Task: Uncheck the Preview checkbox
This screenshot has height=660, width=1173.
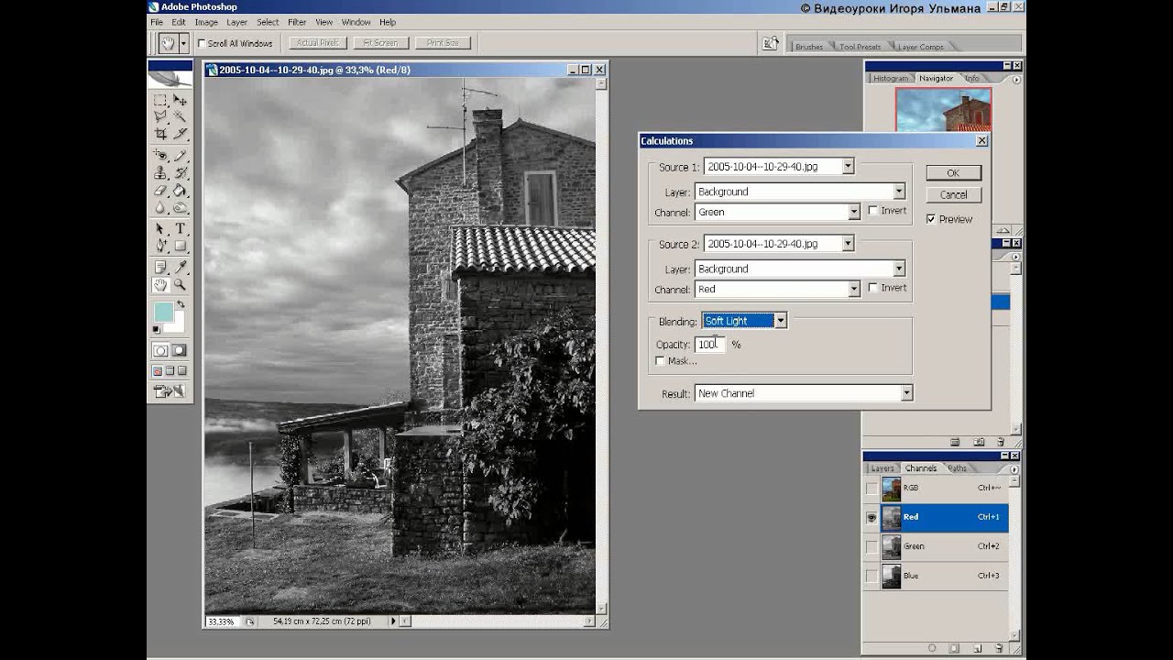Action: click(x=931, y=219)
